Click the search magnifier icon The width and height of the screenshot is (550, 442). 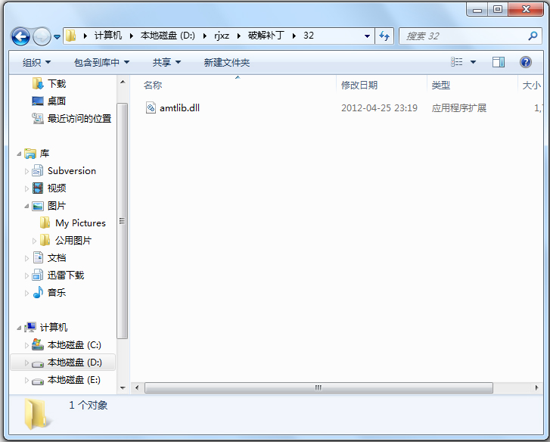click(x=533, y=36)
